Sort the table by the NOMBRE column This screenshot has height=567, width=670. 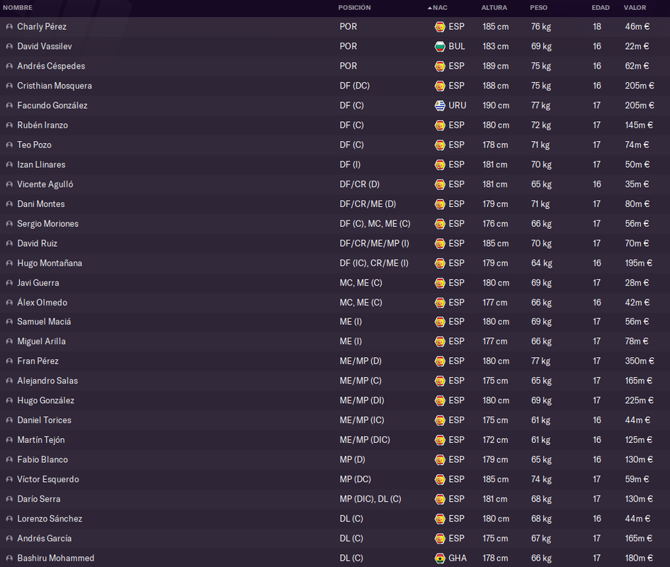(18, 8)
